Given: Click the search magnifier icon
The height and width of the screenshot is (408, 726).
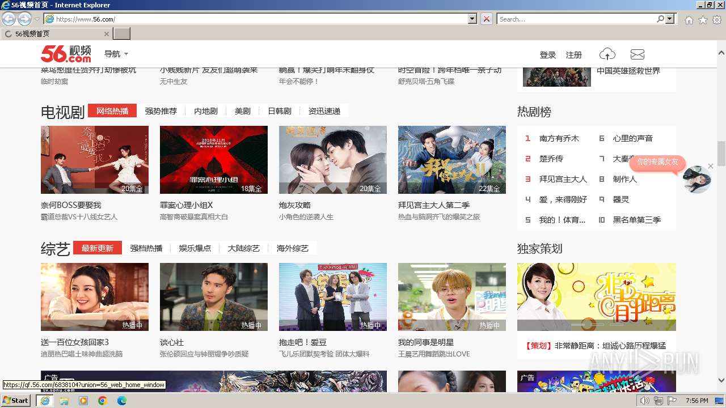Looking at the screenshot, I should [x=660, y=19].
